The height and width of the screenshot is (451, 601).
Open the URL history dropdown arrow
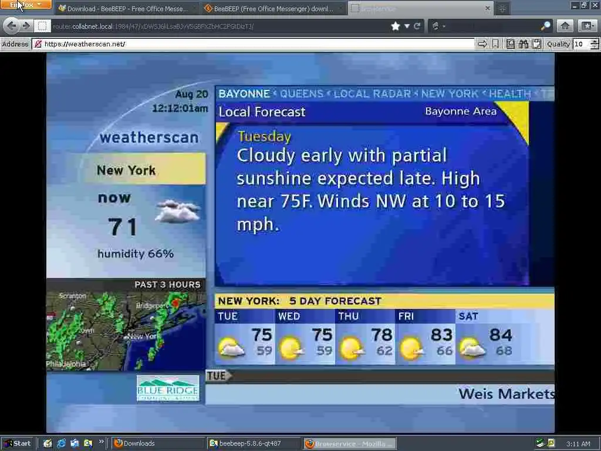407,26
